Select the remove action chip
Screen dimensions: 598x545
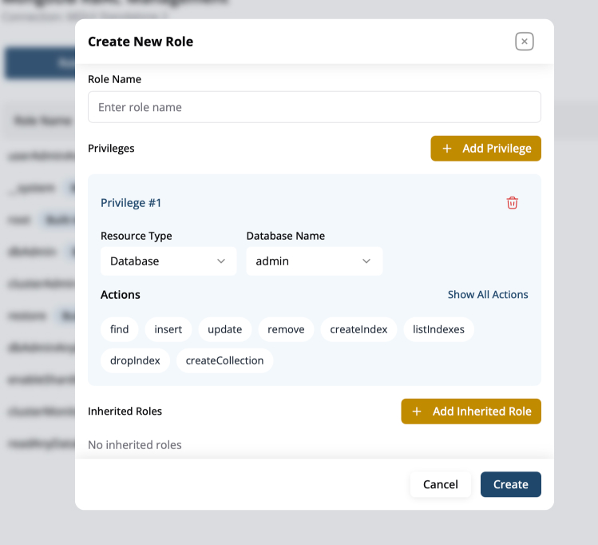click(286, 329)
